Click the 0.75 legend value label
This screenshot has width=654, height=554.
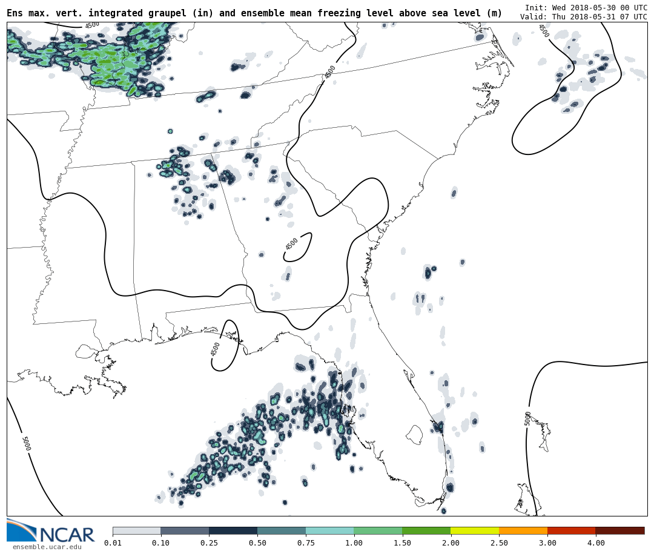[x=306, y=542]
